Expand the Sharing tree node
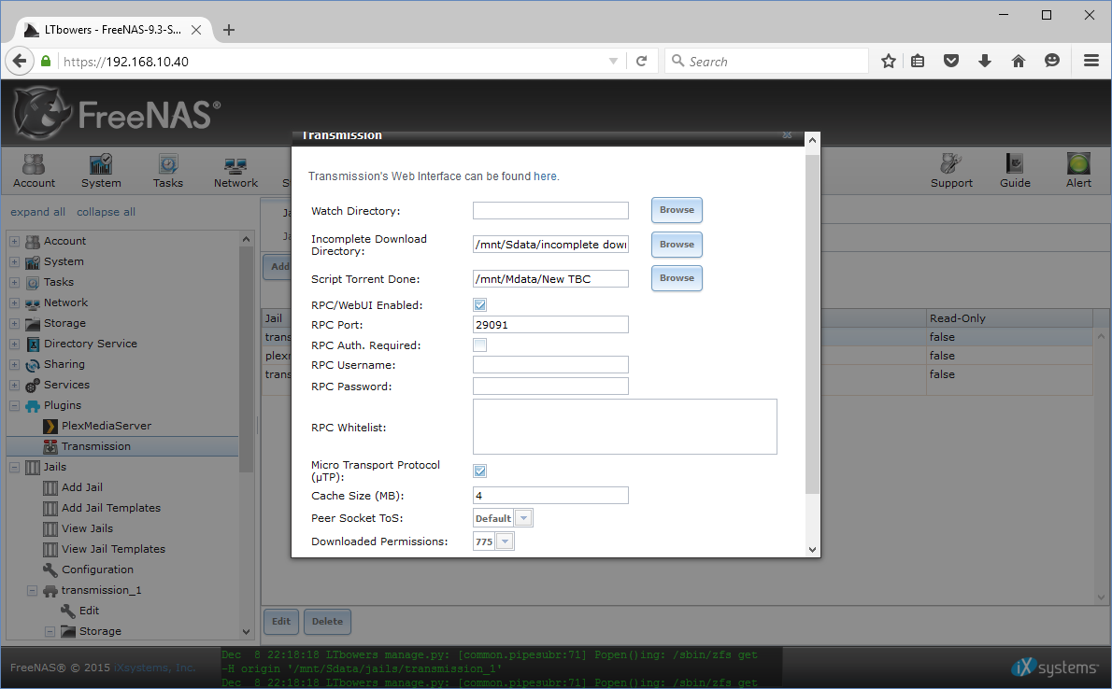This screenshot has width=1112, height=689. click(x=14, y=365)
